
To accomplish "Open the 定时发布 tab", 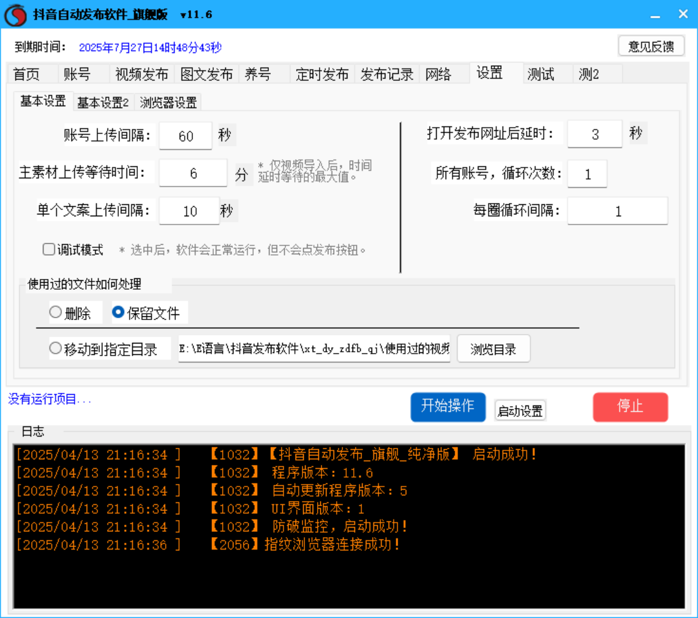I will (x=322, y=74).
